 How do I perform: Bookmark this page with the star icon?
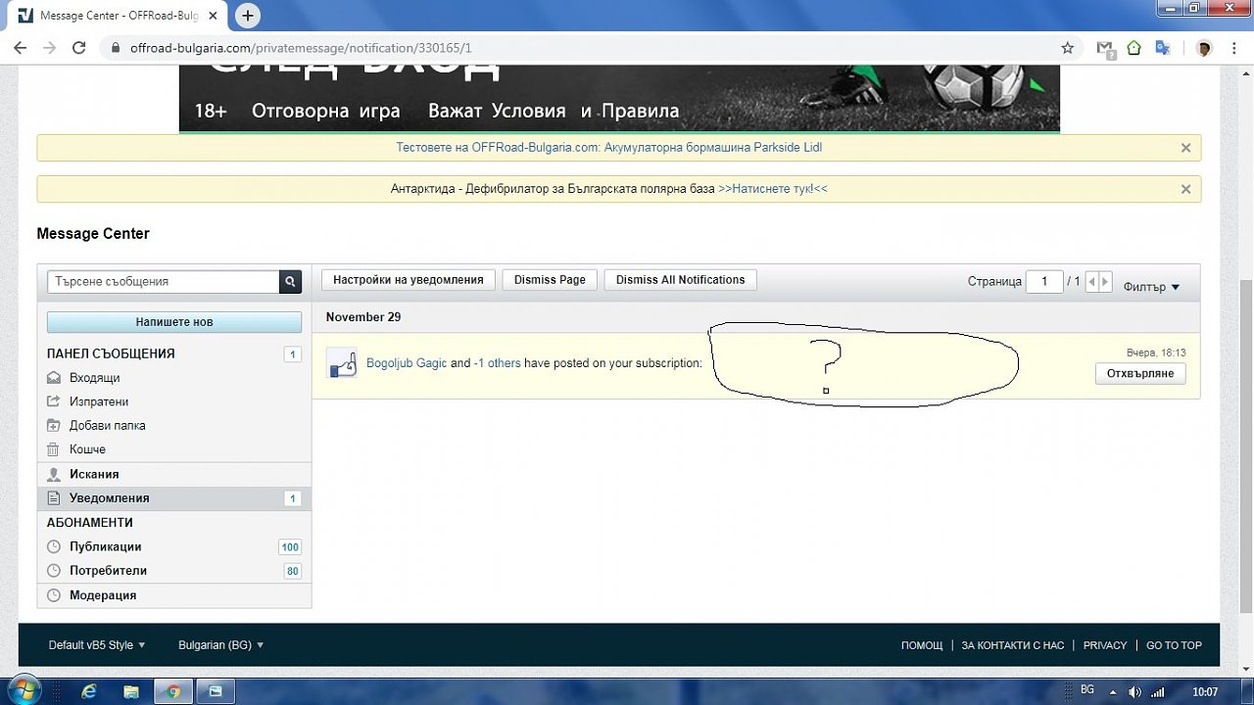[x=1068, y=47]
